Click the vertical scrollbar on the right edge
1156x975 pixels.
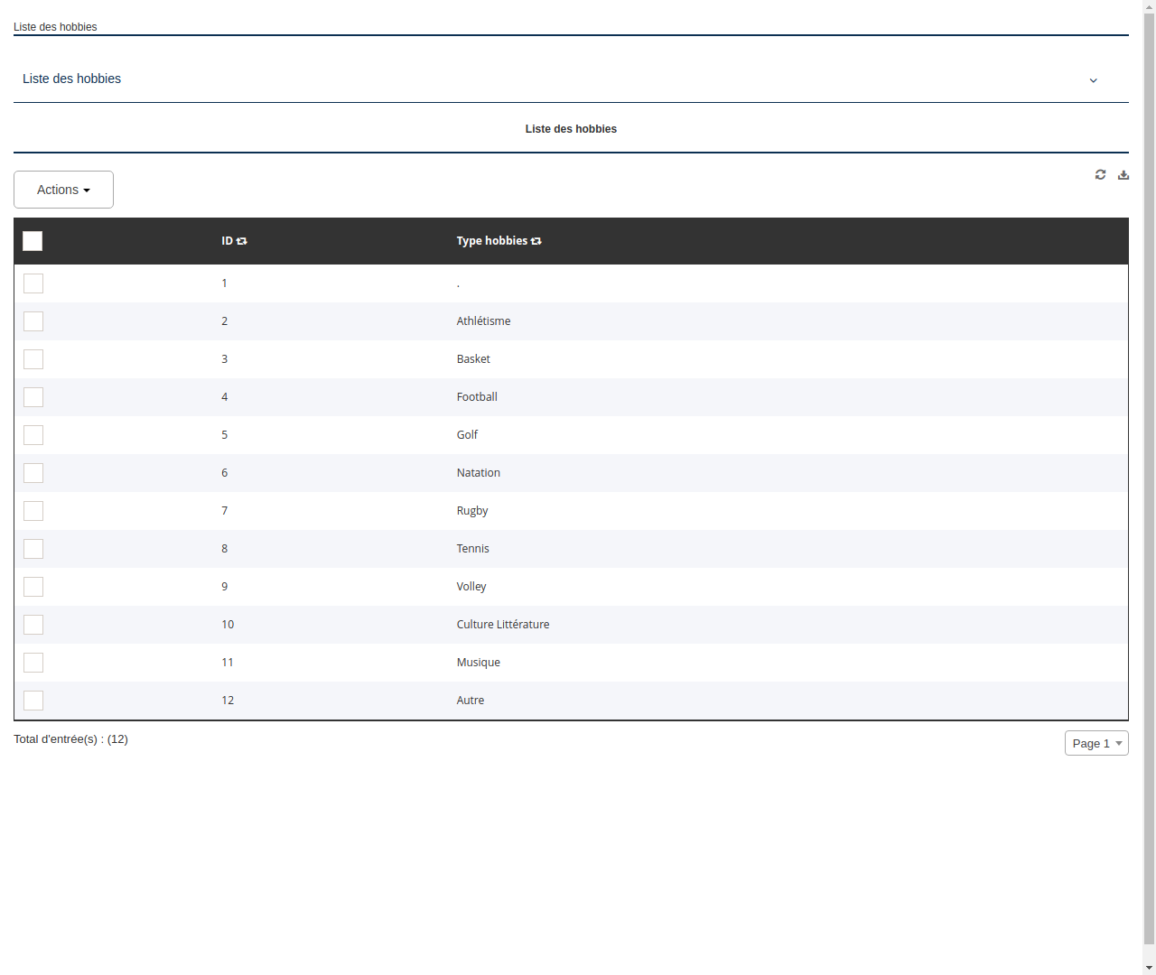1150,487
